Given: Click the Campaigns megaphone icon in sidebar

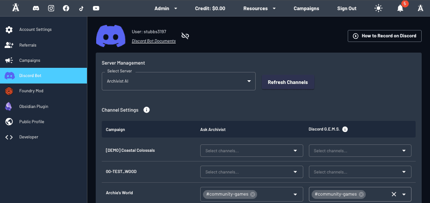Looking at the screenshot, I should tap(9, 60).
